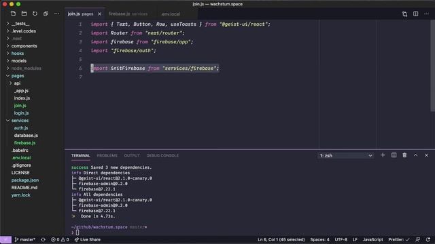Kill terminal with the trash icon
The height and width of the screenshot is (244, 435).
pyautogui.click(x=404, y=155)
